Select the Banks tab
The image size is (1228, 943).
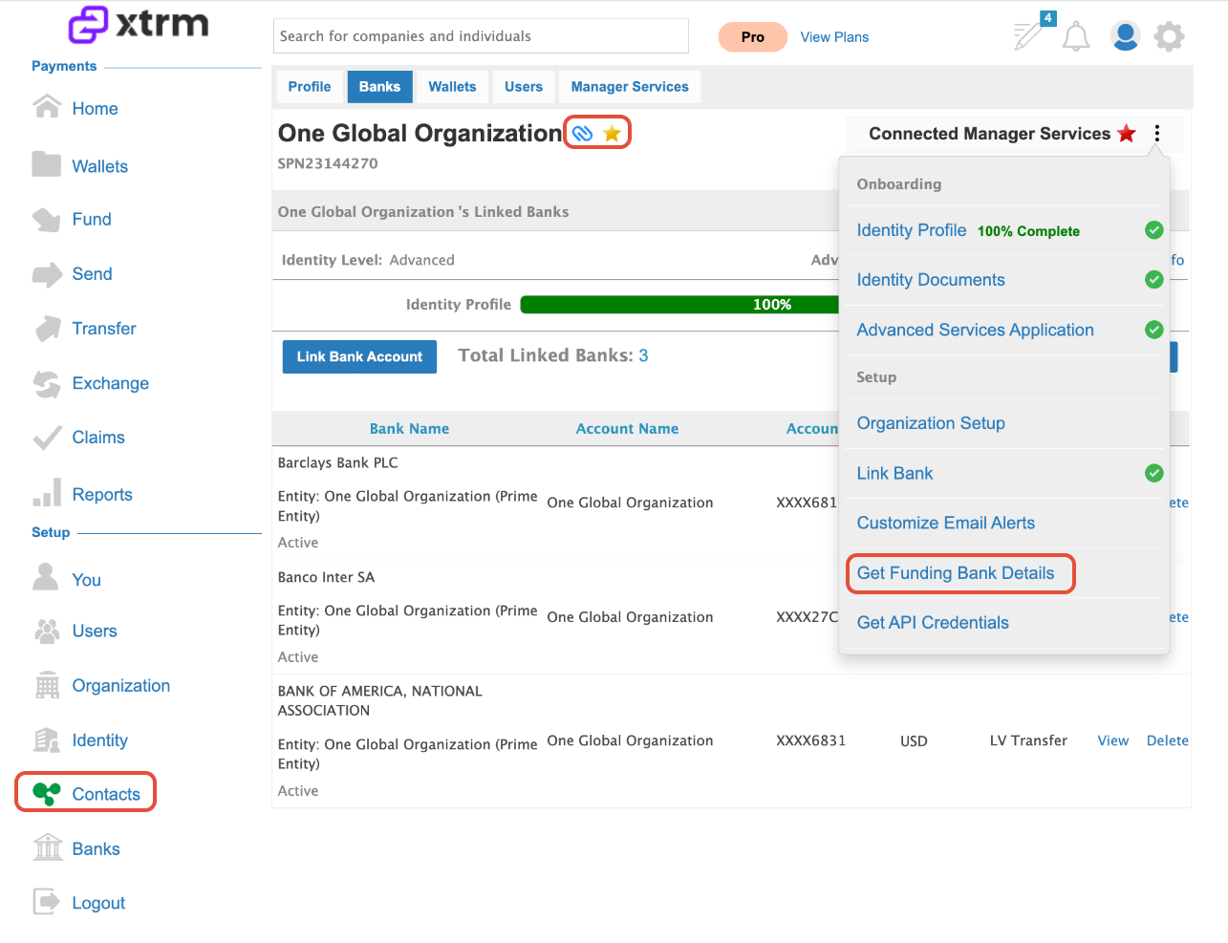coord(379,87)
